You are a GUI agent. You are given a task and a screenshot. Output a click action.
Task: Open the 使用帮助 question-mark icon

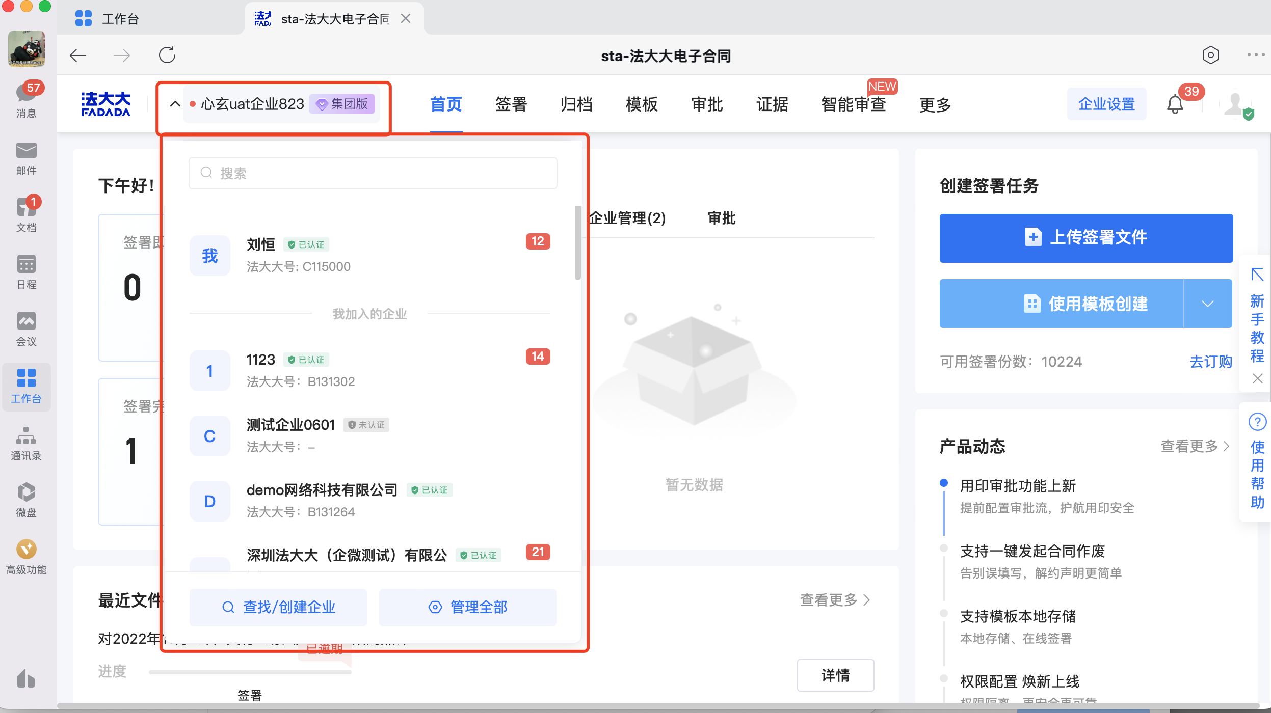(1257, 422)
